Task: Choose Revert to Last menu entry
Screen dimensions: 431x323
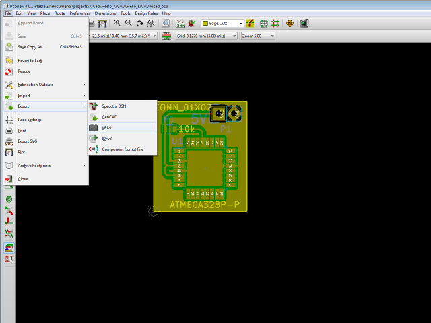Action: point(46,61)
